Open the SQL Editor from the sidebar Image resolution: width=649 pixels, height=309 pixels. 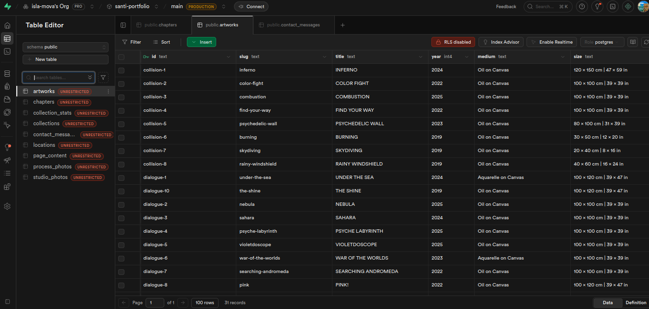(x=7, y=51)
